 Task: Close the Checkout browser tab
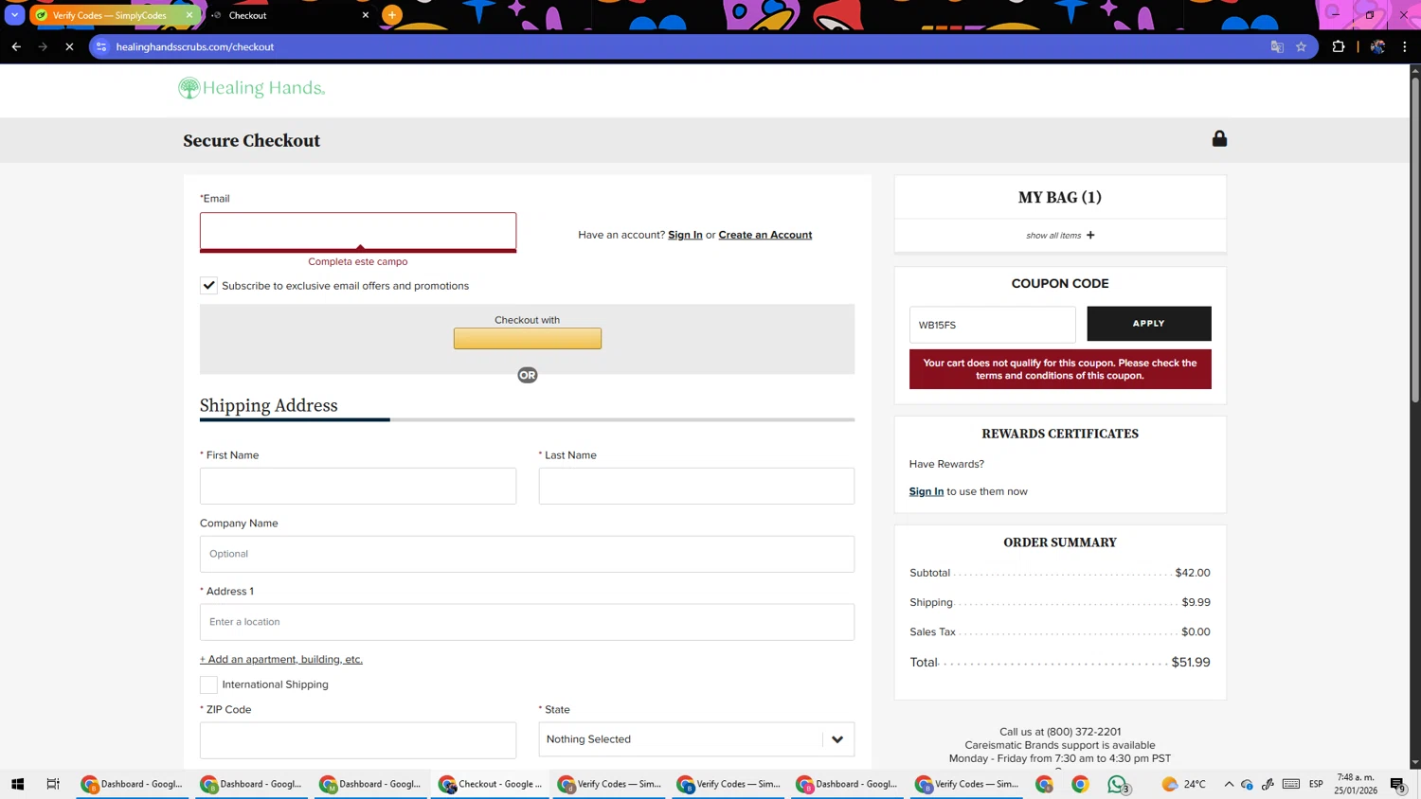click(x=366, y=15)
